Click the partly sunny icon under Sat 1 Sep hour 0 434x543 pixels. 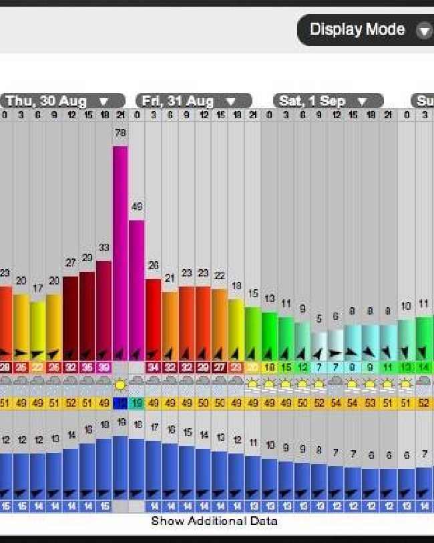[269, 385]
